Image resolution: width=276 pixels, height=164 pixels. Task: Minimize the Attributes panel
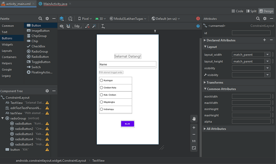pos(271,19)
